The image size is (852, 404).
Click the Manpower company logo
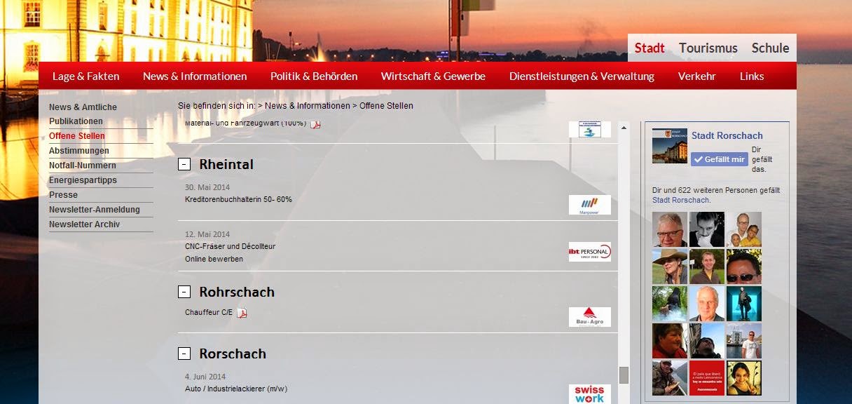[589, 205]
